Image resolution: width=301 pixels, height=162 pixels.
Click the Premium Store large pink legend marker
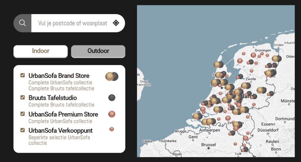click(112, 114)
